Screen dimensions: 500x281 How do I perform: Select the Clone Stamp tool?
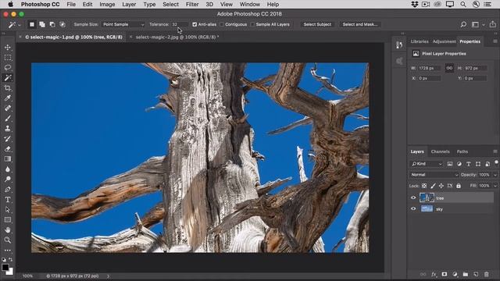coord(8,128)
